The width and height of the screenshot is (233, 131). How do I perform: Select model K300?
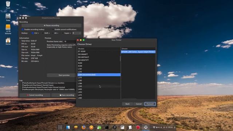(x=99, y=66)
